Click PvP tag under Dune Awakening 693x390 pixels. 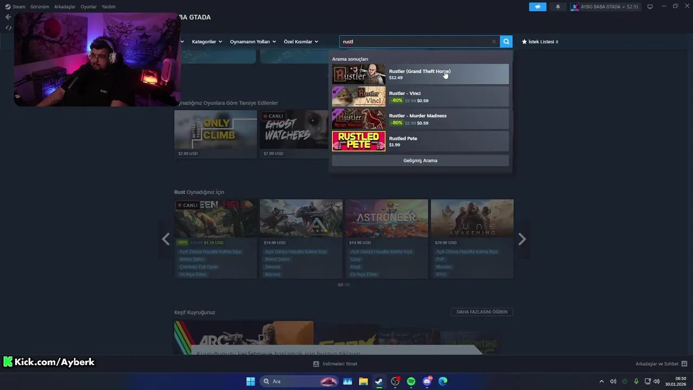click(440, 259)
